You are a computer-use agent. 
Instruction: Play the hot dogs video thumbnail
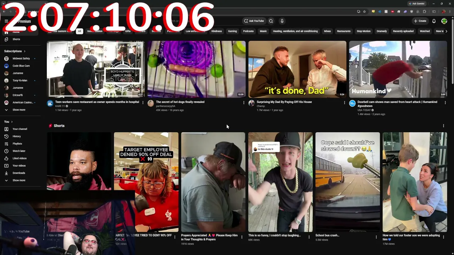(x=196, y=69)
